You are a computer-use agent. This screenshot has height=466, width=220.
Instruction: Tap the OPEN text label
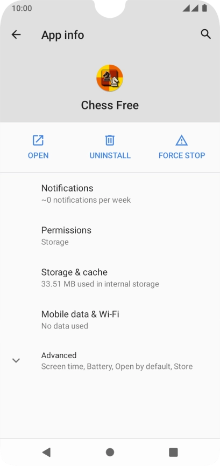pos(38,155)
